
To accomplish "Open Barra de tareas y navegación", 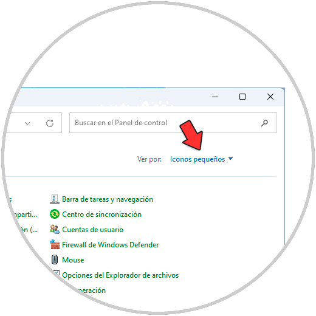I will pos(108,199).
